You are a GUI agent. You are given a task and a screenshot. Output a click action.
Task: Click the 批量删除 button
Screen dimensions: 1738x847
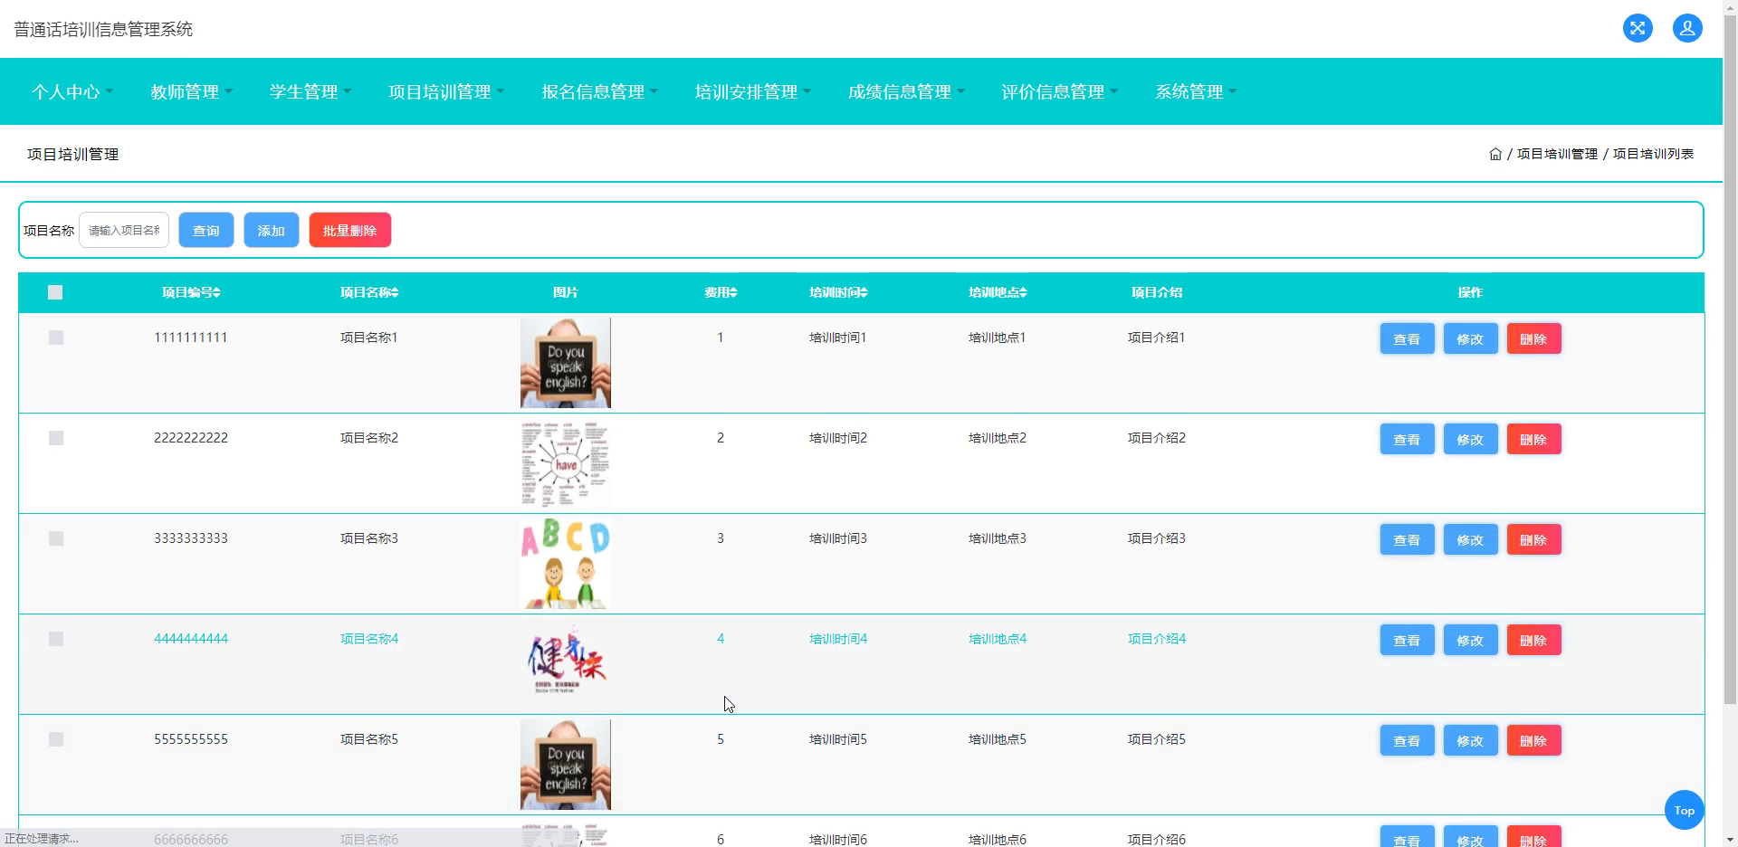tap(350, 230)
